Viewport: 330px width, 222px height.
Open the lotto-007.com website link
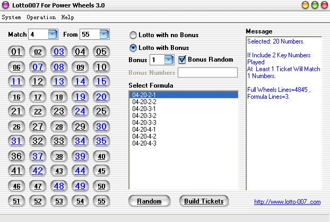[287, 202]
